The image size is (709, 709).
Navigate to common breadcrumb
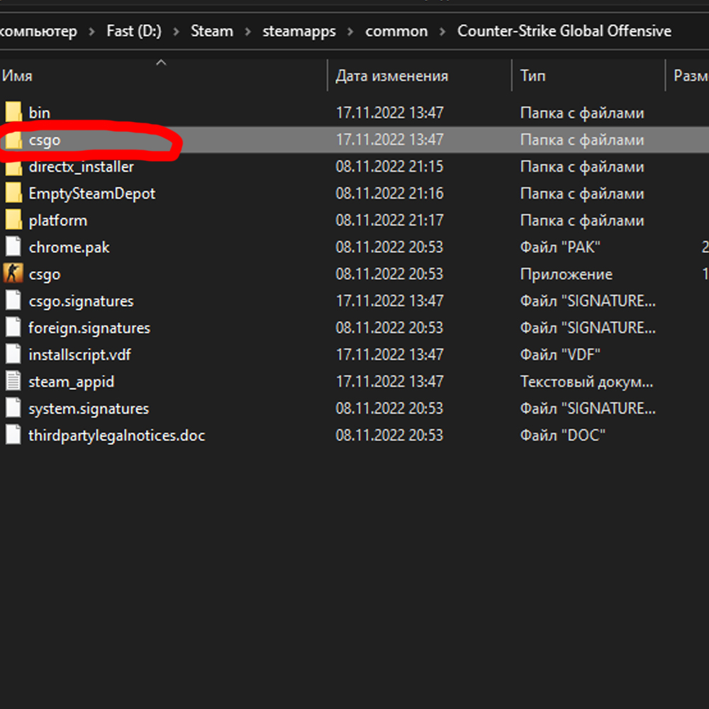click(396, 31)
